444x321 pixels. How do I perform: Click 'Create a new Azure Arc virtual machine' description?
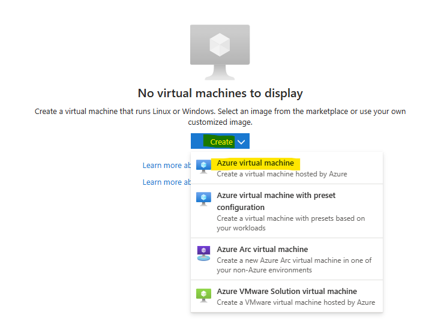click(294, 265)
